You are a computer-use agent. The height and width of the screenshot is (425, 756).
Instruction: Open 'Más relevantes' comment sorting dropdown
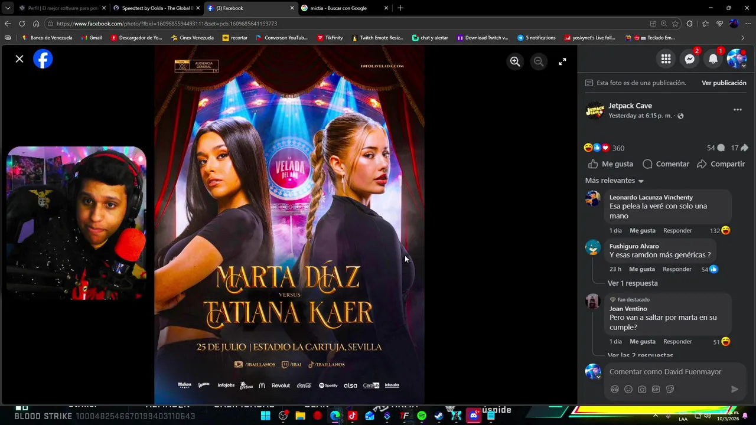[x=614, y=181]
